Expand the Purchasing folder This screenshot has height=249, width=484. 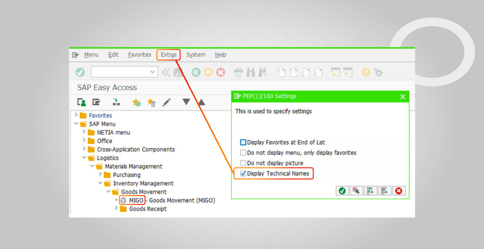(x=100, y=174)
